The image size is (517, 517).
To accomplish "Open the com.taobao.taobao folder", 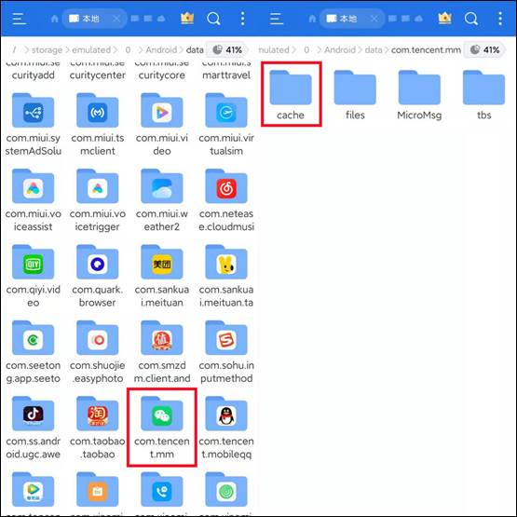I will coord(97,428).
